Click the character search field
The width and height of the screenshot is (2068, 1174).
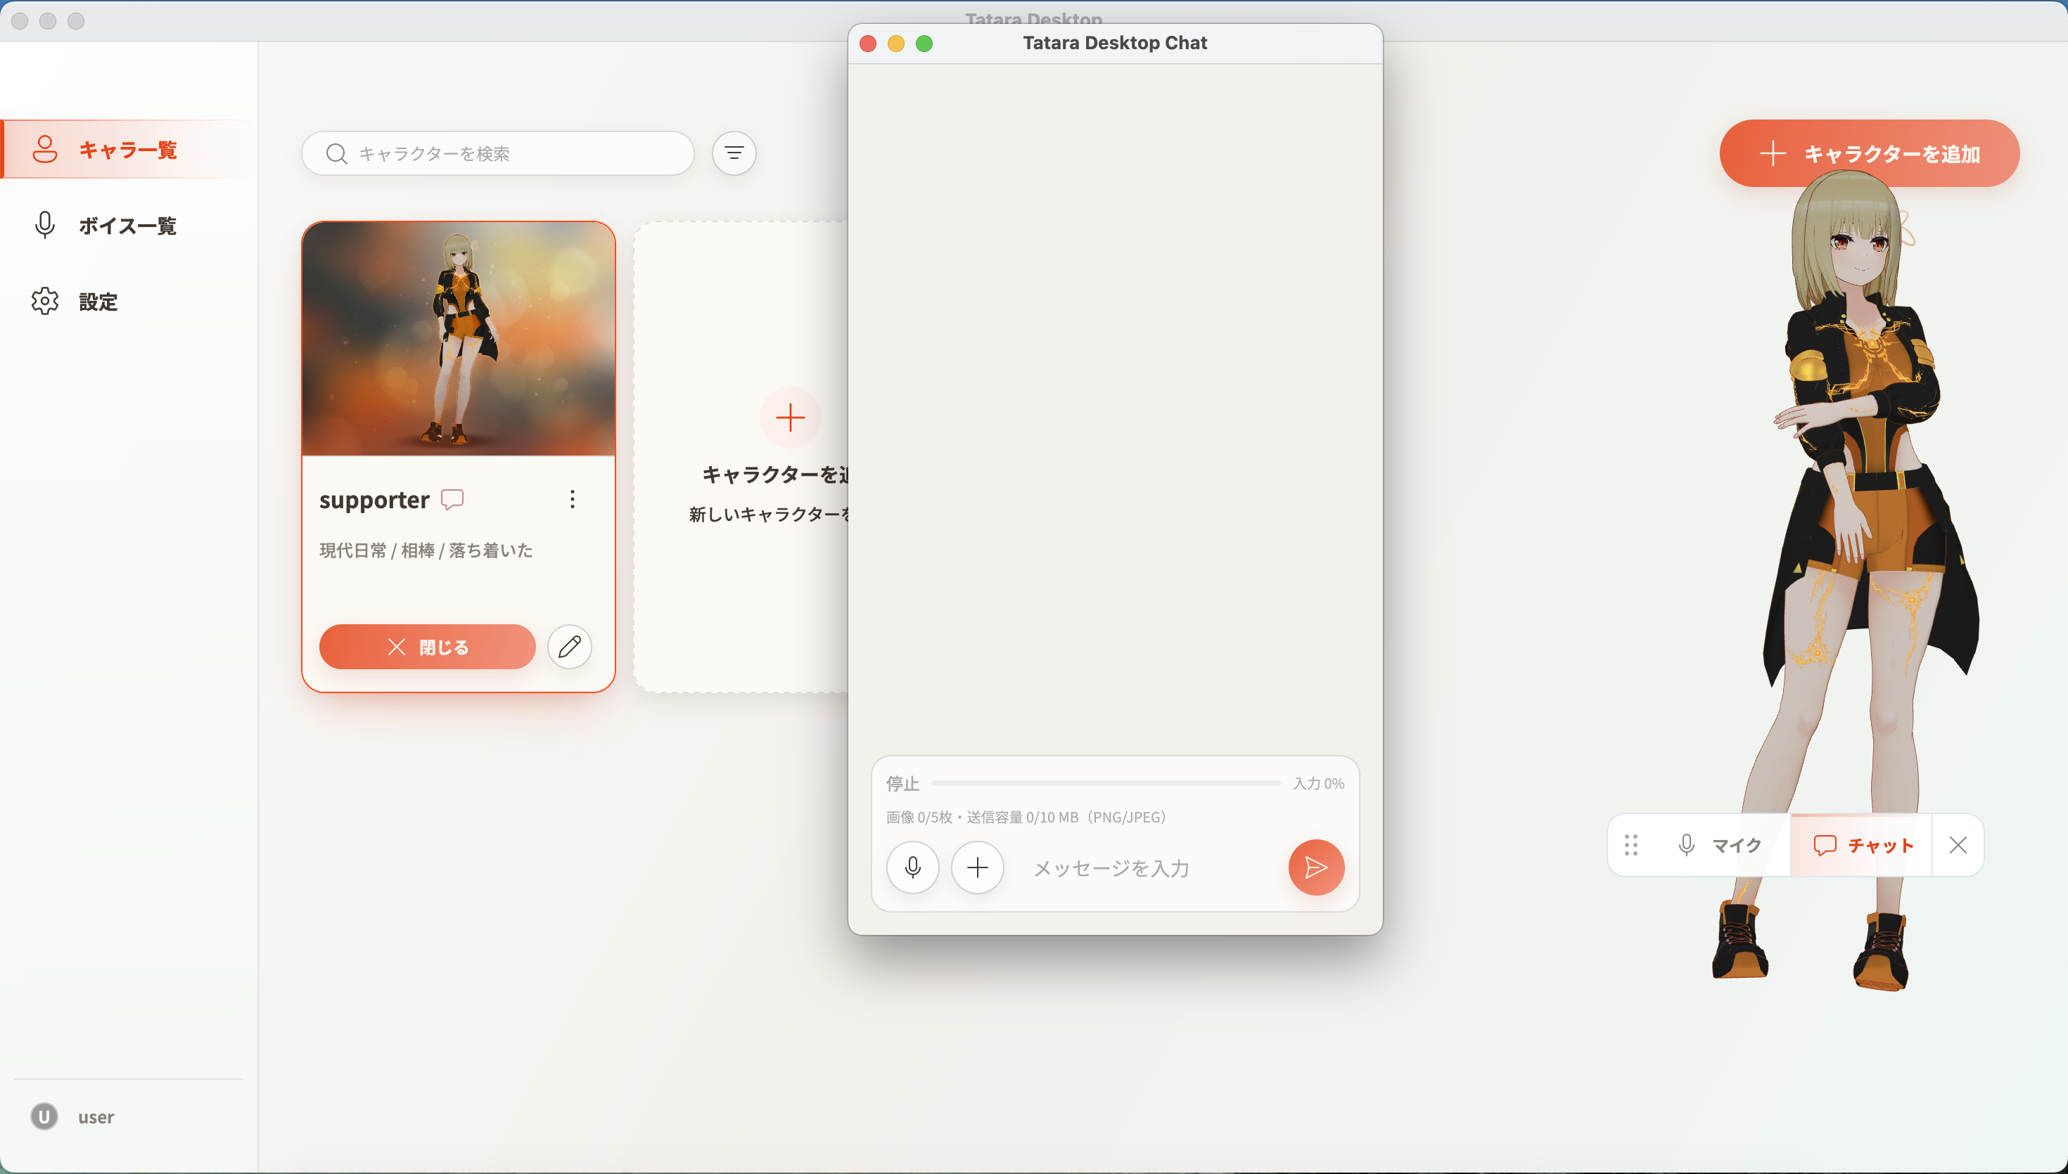[497, 153]
